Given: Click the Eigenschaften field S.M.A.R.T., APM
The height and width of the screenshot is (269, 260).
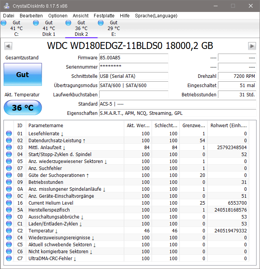Looking at the screenshot, I should coord(177,113).
